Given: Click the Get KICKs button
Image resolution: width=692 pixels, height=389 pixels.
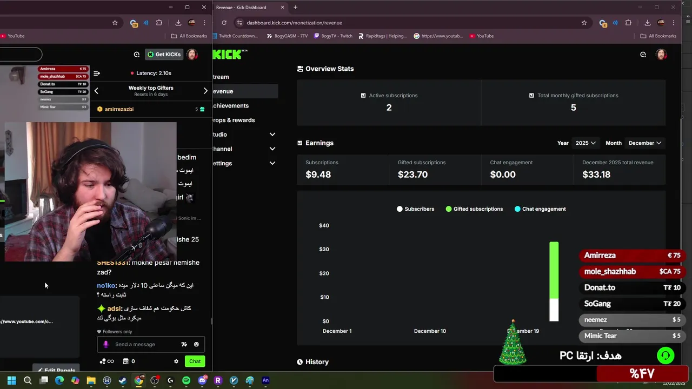Looking at the screenshot, I should (164, 54).
